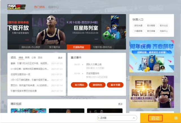The height and width of the screenshot is (123, 181).
Task: Expand the 正式服 server dropdown
Action: pos(117,118)
